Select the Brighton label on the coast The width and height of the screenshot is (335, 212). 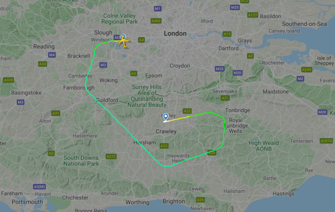(x=174, y=202)
